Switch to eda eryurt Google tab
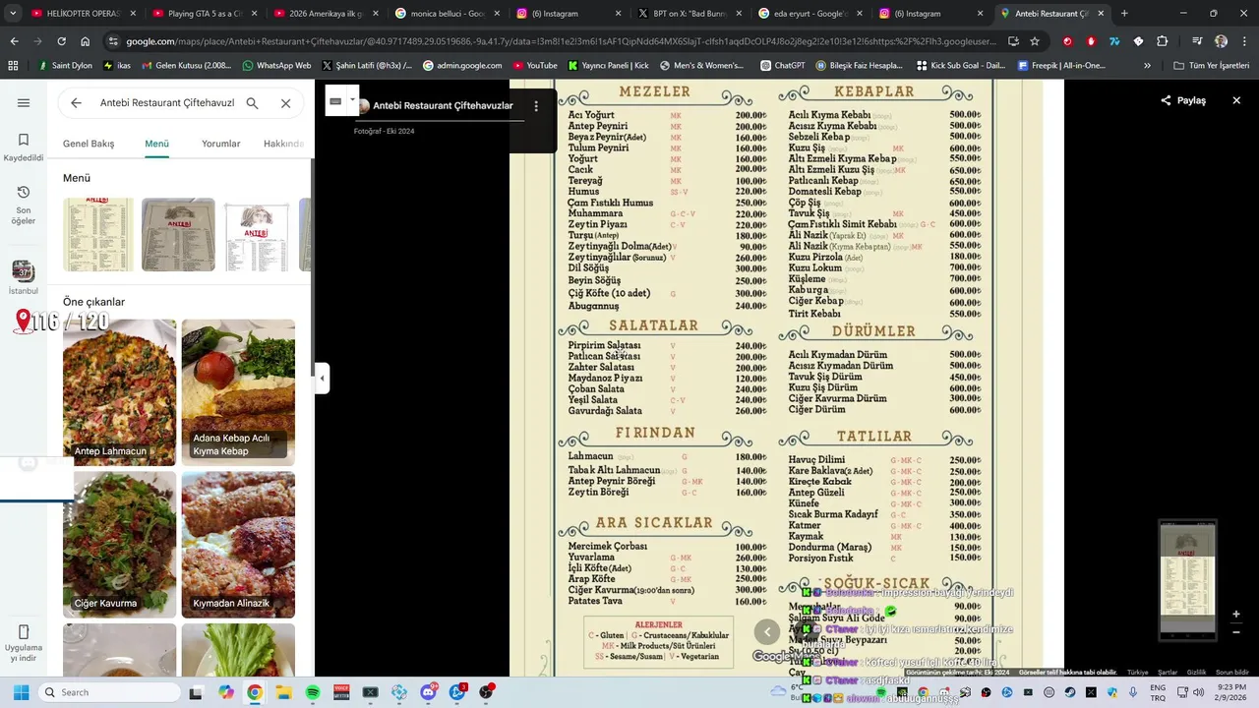Image resolution: width=1259 pixels, height=708 pixels. (x=809, y=14)
